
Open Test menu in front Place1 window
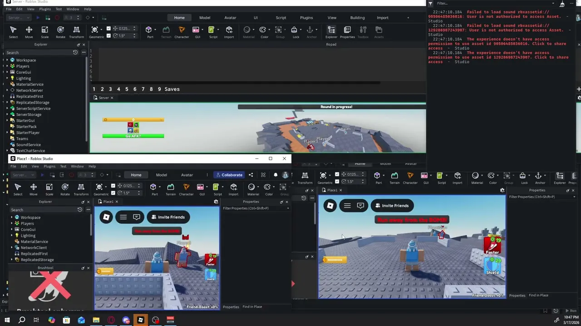63,166
